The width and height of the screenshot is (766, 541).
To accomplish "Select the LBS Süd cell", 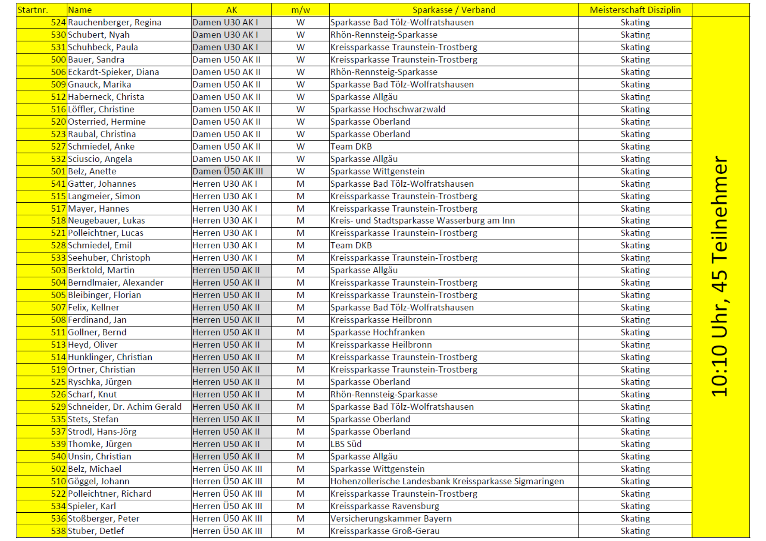I will (346, 444).
